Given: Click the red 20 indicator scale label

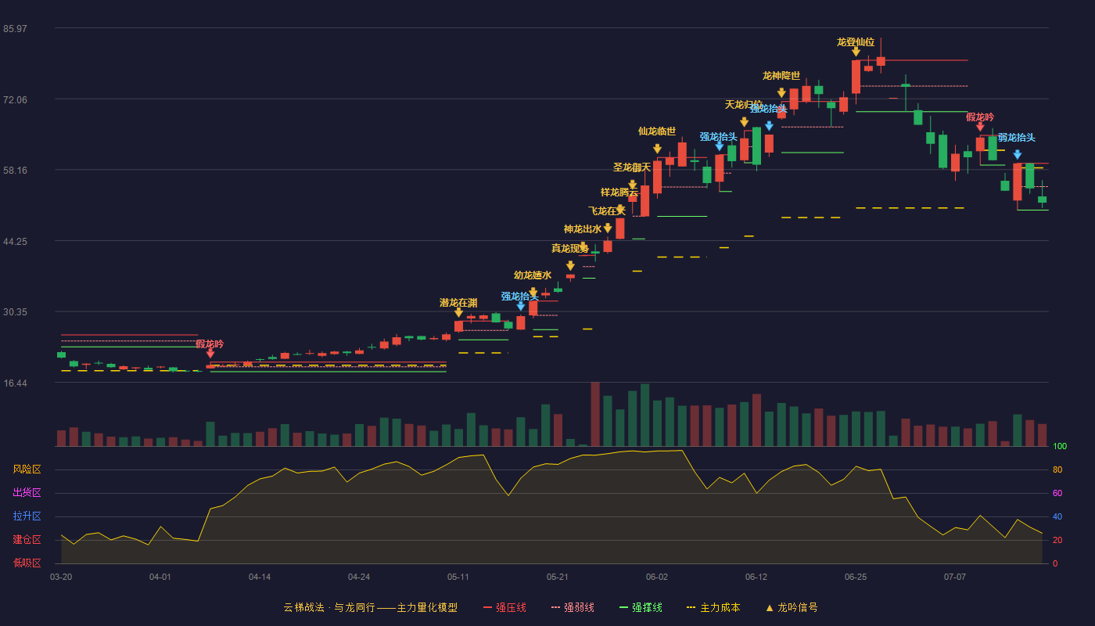Looking at the screenshot, I should pyautogui.click(x=1057, y=540).
